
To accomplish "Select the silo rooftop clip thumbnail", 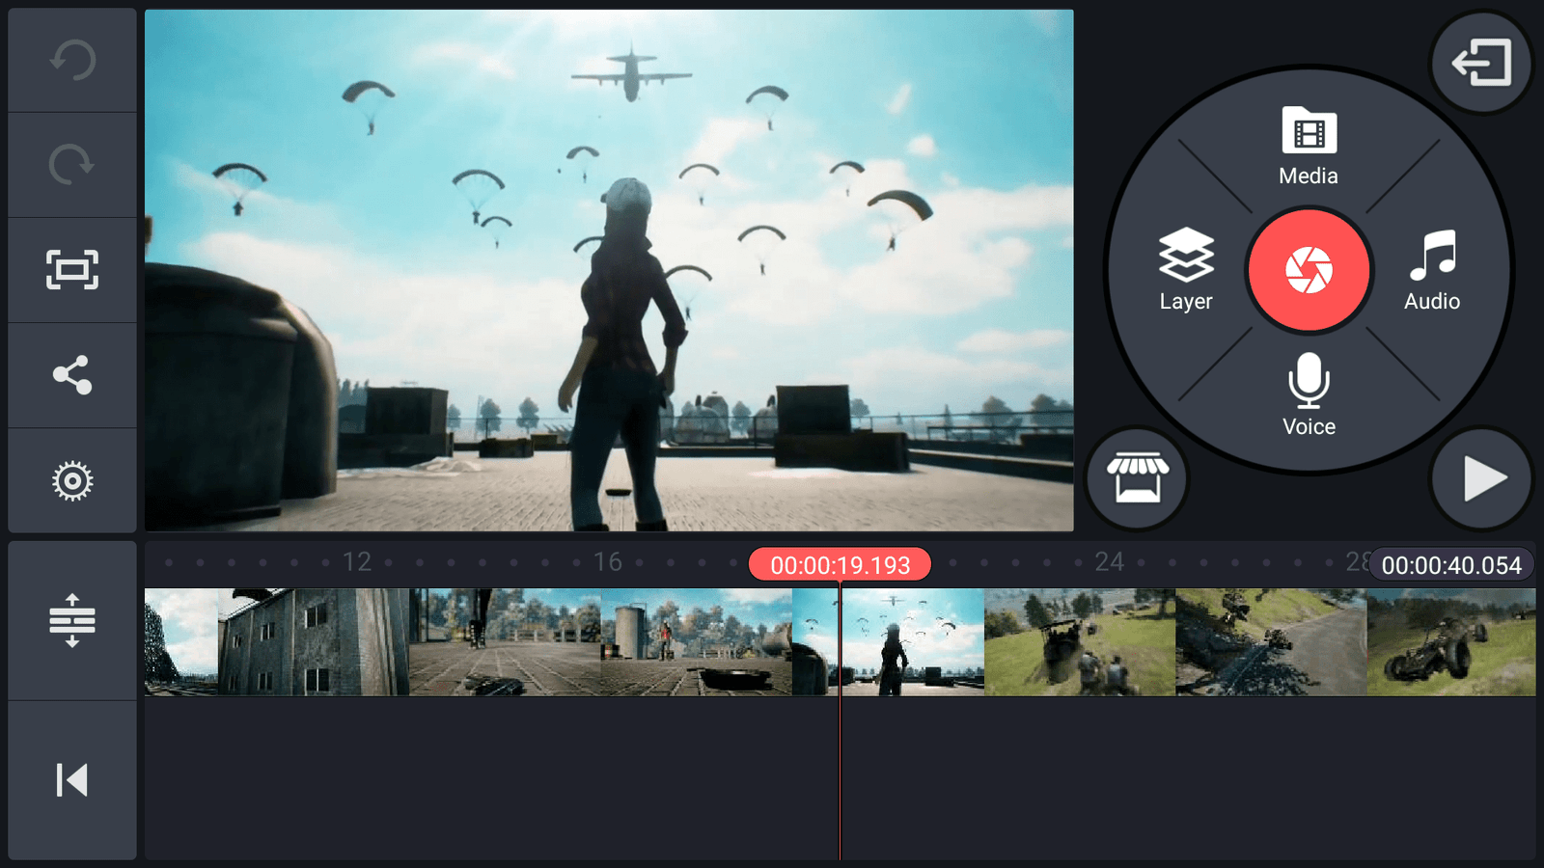I will point(696,642).
